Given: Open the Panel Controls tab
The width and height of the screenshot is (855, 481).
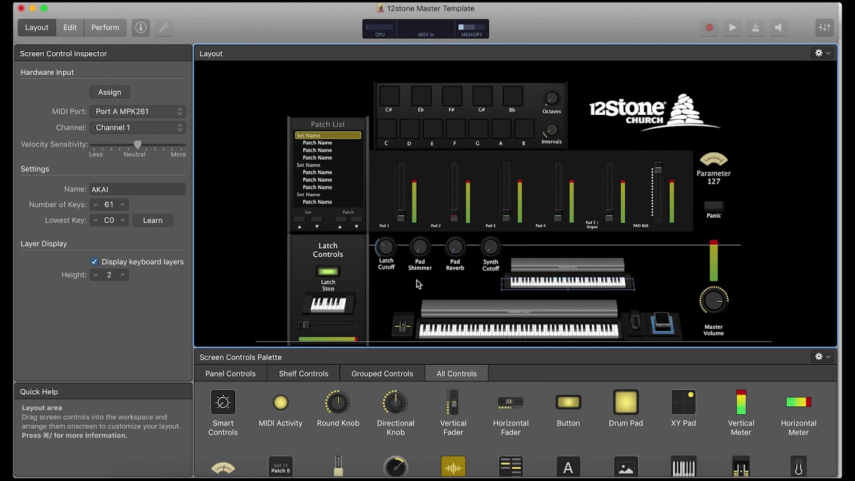Looking at the screenshot, I should pyautogui.click(x=230, y=373).
